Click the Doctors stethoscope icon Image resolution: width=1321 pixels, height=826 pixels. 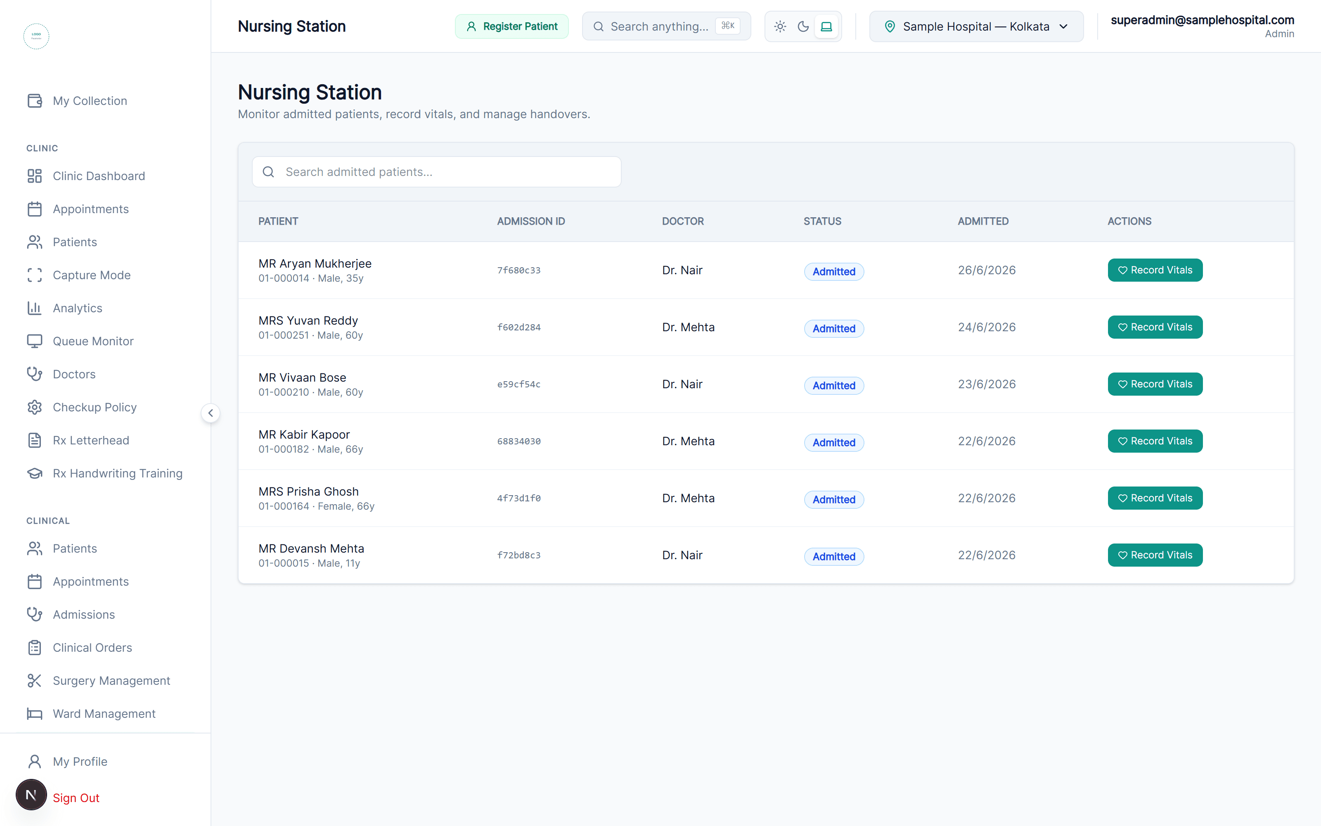click(x=34, y=374)
